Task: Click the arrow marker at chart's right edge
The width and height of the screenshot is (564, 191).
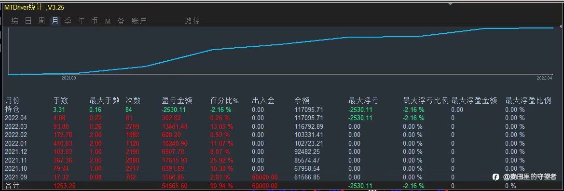Action: coord(561,27)
